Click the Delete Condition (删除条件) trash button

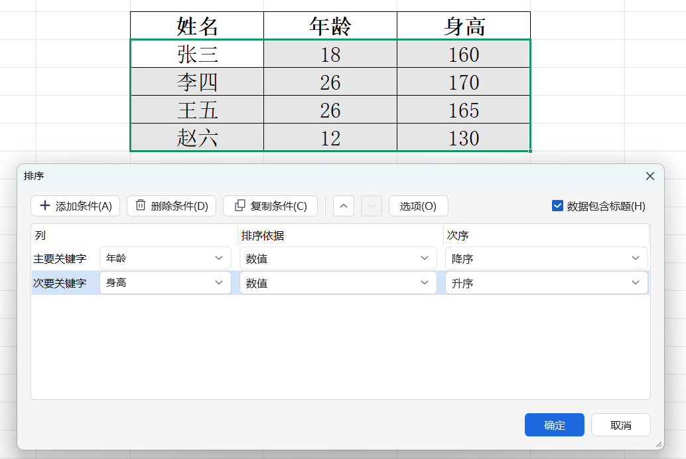click(171, 206)
